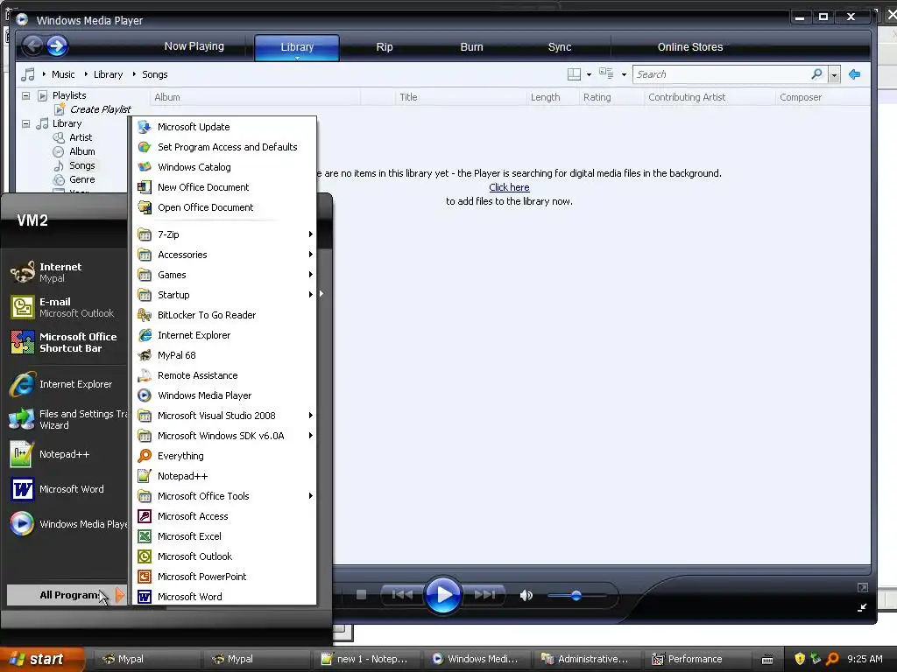Launch Notepad++ from All Programs list
This screenshot has width=897, height=672.
pyautogui.click(x=224, y=476)
